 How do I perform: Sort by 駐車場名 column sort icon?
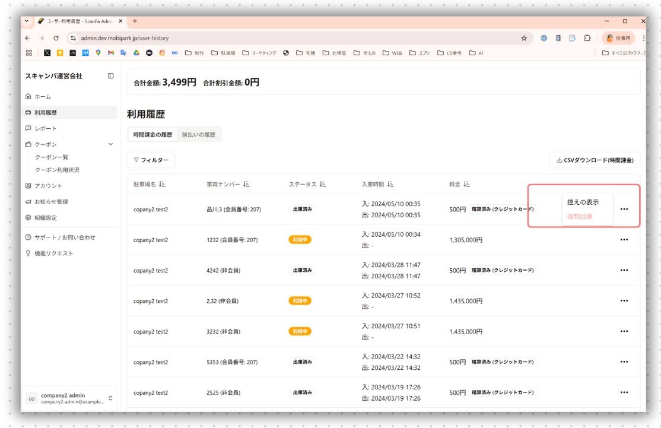click(163, 185)
